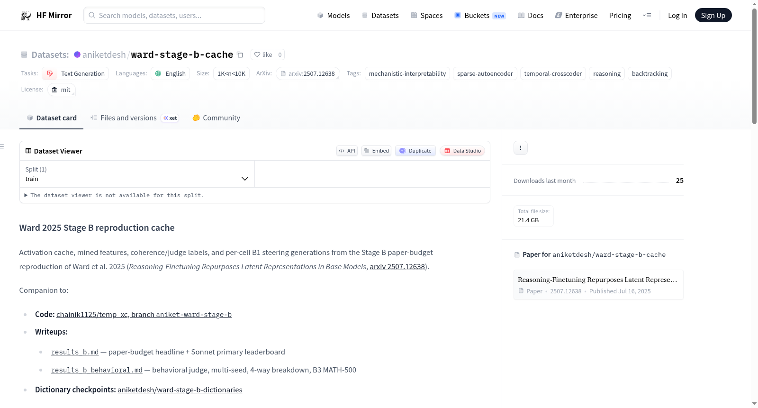
Task: Click the backtracking tag
Action: 650,73
